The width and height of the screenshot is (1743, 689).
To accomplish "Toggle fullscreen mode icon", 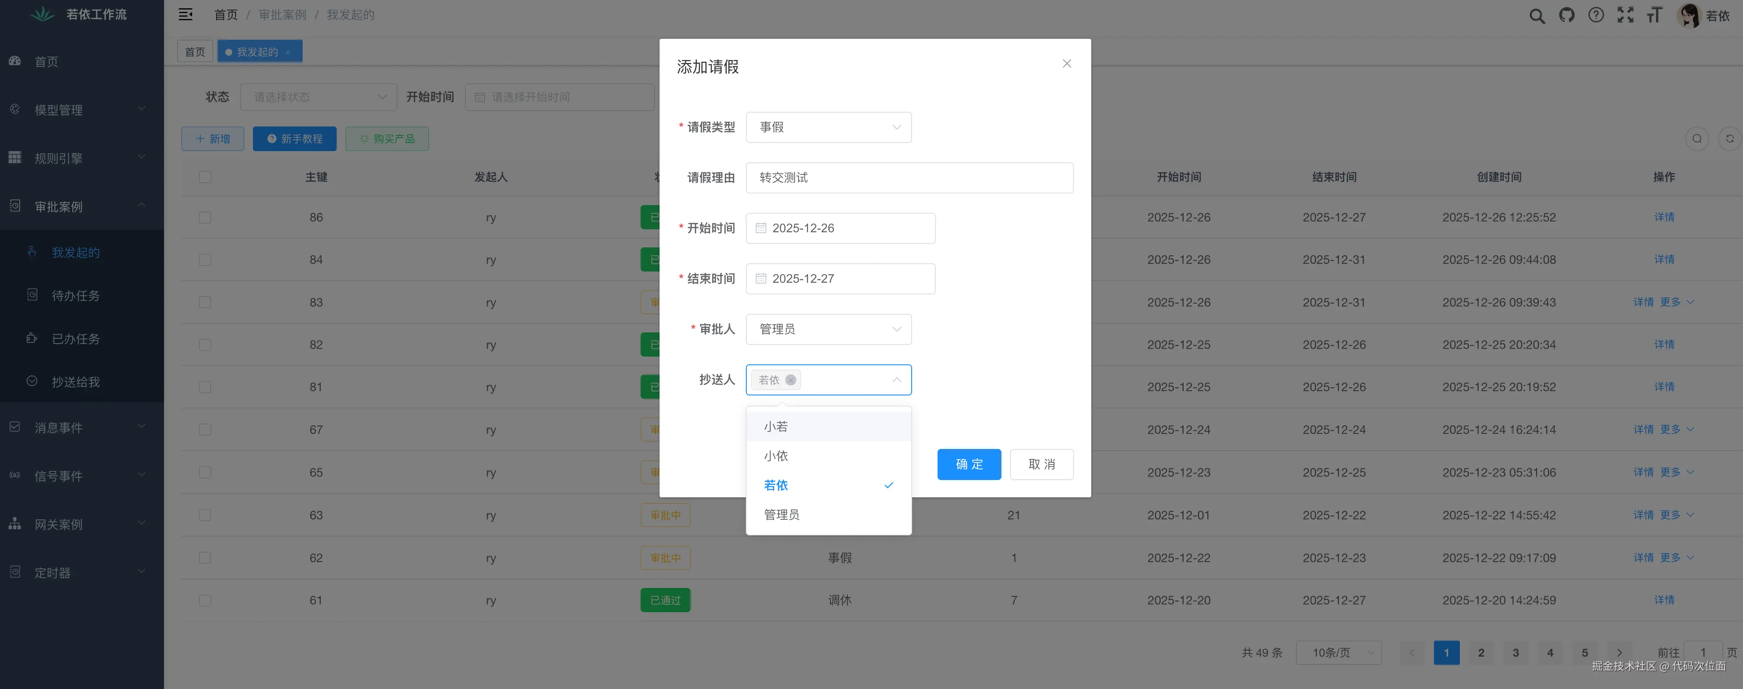I will [x=1625, y=15].
